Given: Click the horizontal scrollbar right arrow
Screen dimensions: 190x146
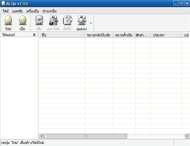Looking at the screenshot, I should (187, 136).
